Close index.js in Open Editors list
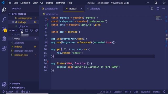The image size is (168, 94). pyautogui.click(x=13, y=22)
